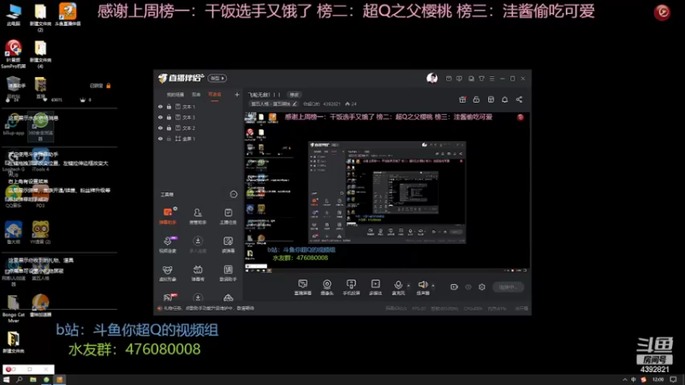Open the Windows Start menu
Screen dimensions: 685x385
point(6,380)
